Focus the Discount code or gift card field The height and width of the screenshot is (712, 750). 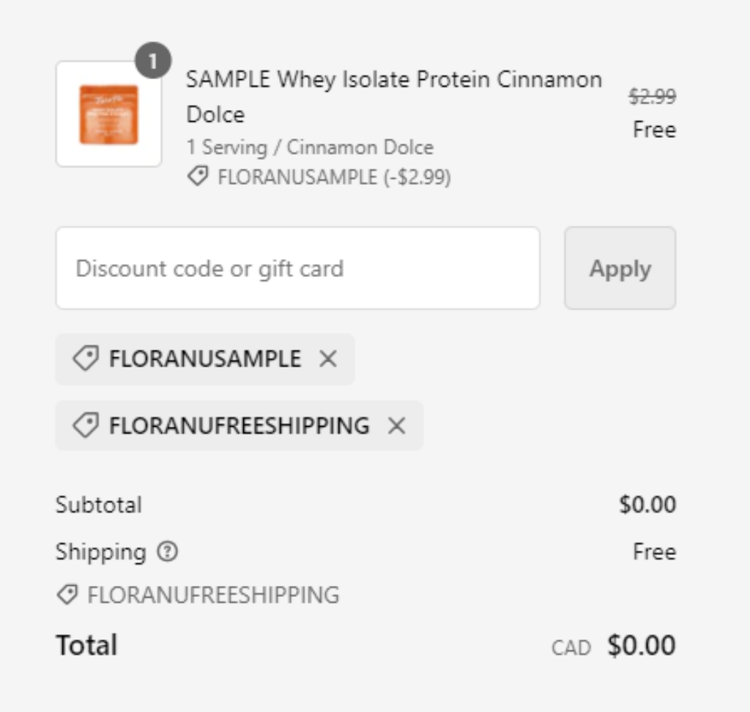point(297,268)
